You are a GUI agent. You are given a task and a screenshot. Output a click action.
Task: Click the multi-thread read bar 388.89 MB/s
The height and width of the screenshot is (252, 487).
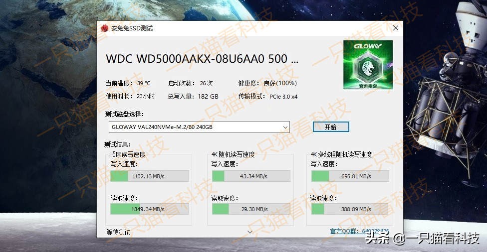[350, 209]
